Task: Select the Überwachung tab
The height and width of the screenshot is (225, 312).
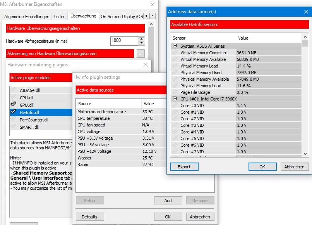Action: coord(83,16)
